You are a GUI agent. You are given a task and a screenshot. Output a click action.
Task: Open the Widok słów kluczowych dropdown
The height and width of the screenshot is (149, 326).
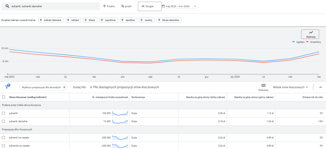(290, 87)
